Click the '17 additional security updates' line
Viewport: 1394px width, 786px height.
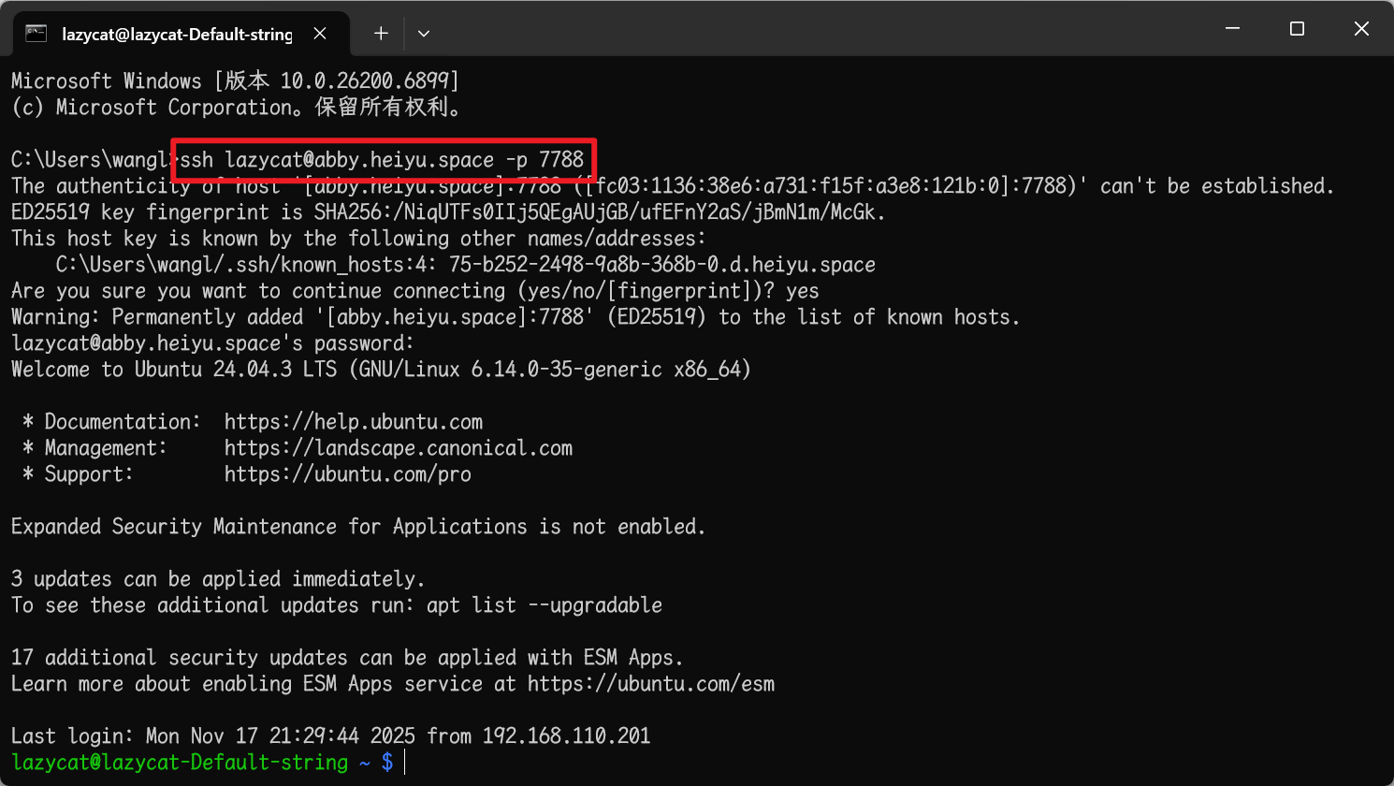click(347, 658)
